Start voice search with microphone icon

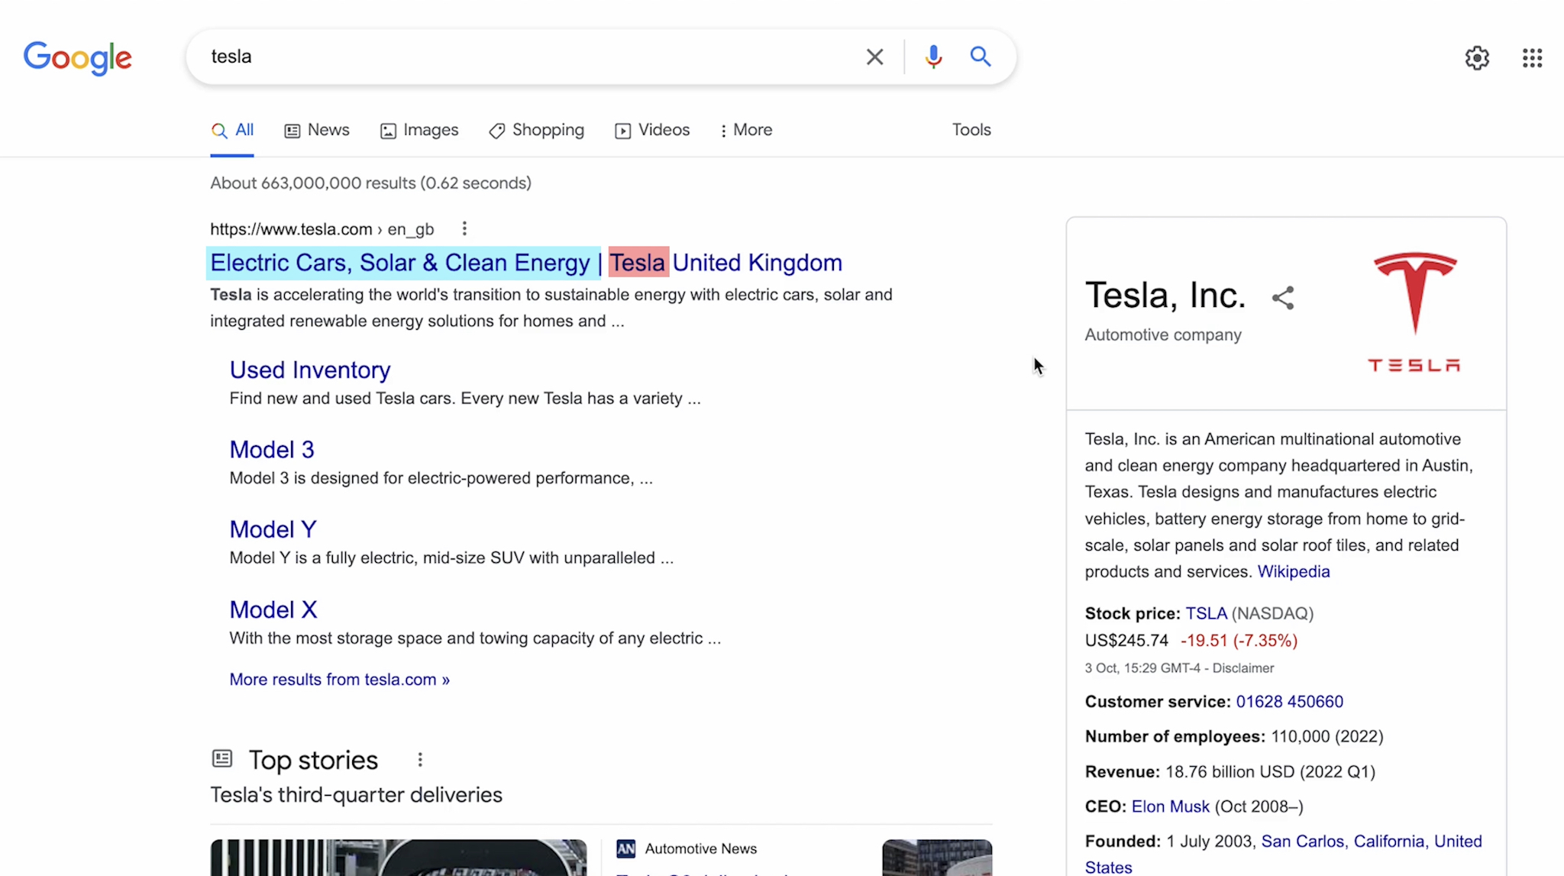click(x=933, y=57)
